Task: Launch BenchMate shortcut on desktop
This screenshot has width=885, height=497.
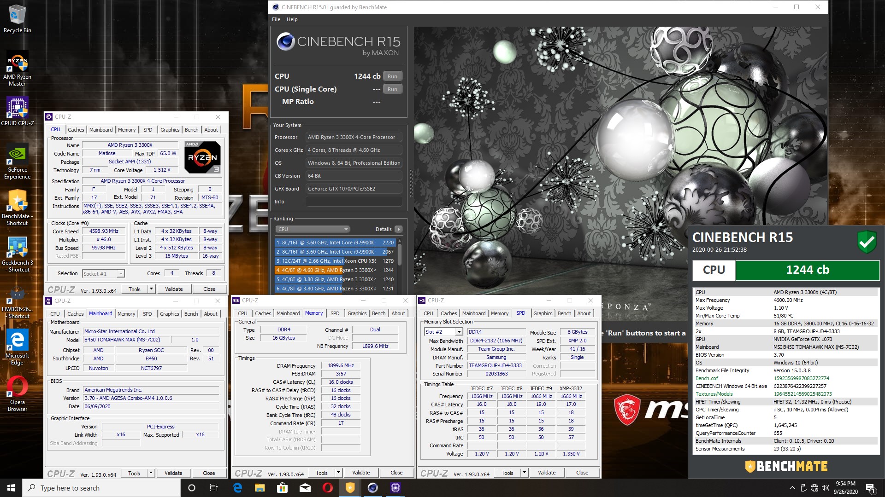Action: click(x=17, y=208)
